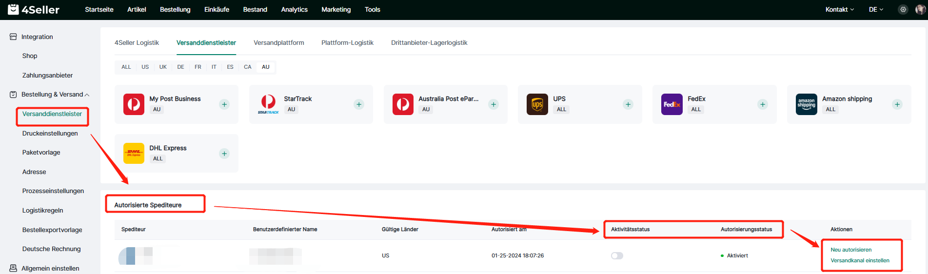Screen dimensions: 928x274
Task: Add the StarTrack carrier via plus icon
Action: 359,104
